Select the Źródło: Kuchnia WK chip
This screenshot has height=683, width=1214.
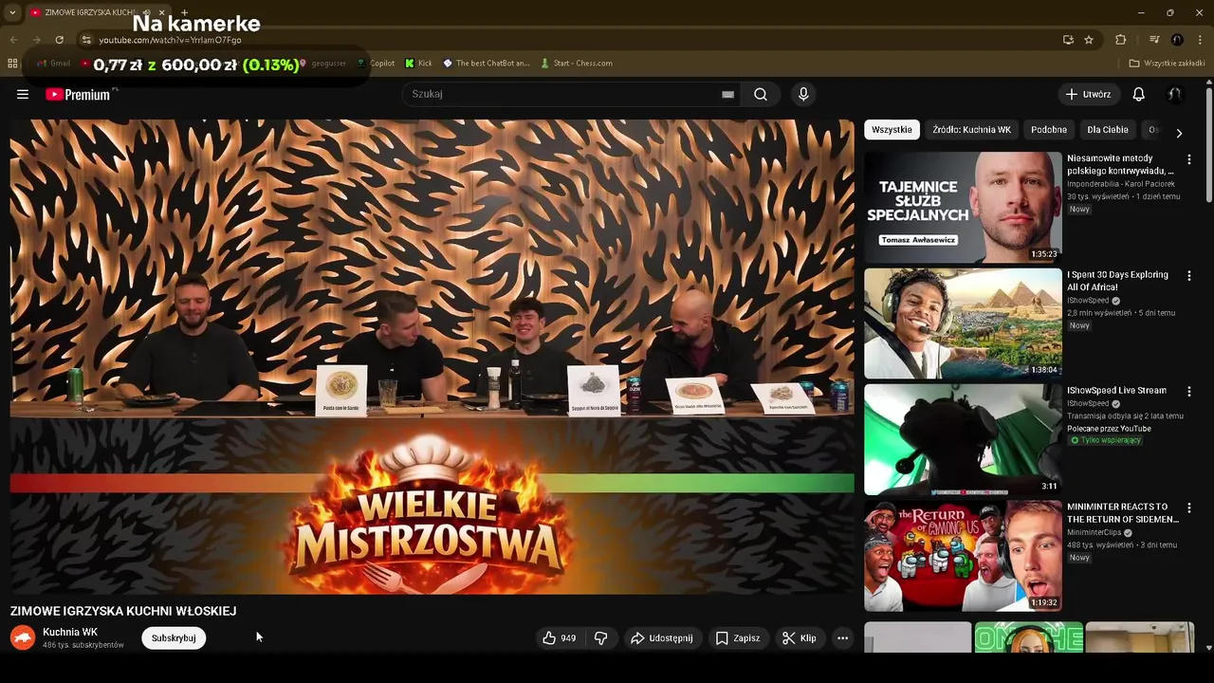coord(971,130)
